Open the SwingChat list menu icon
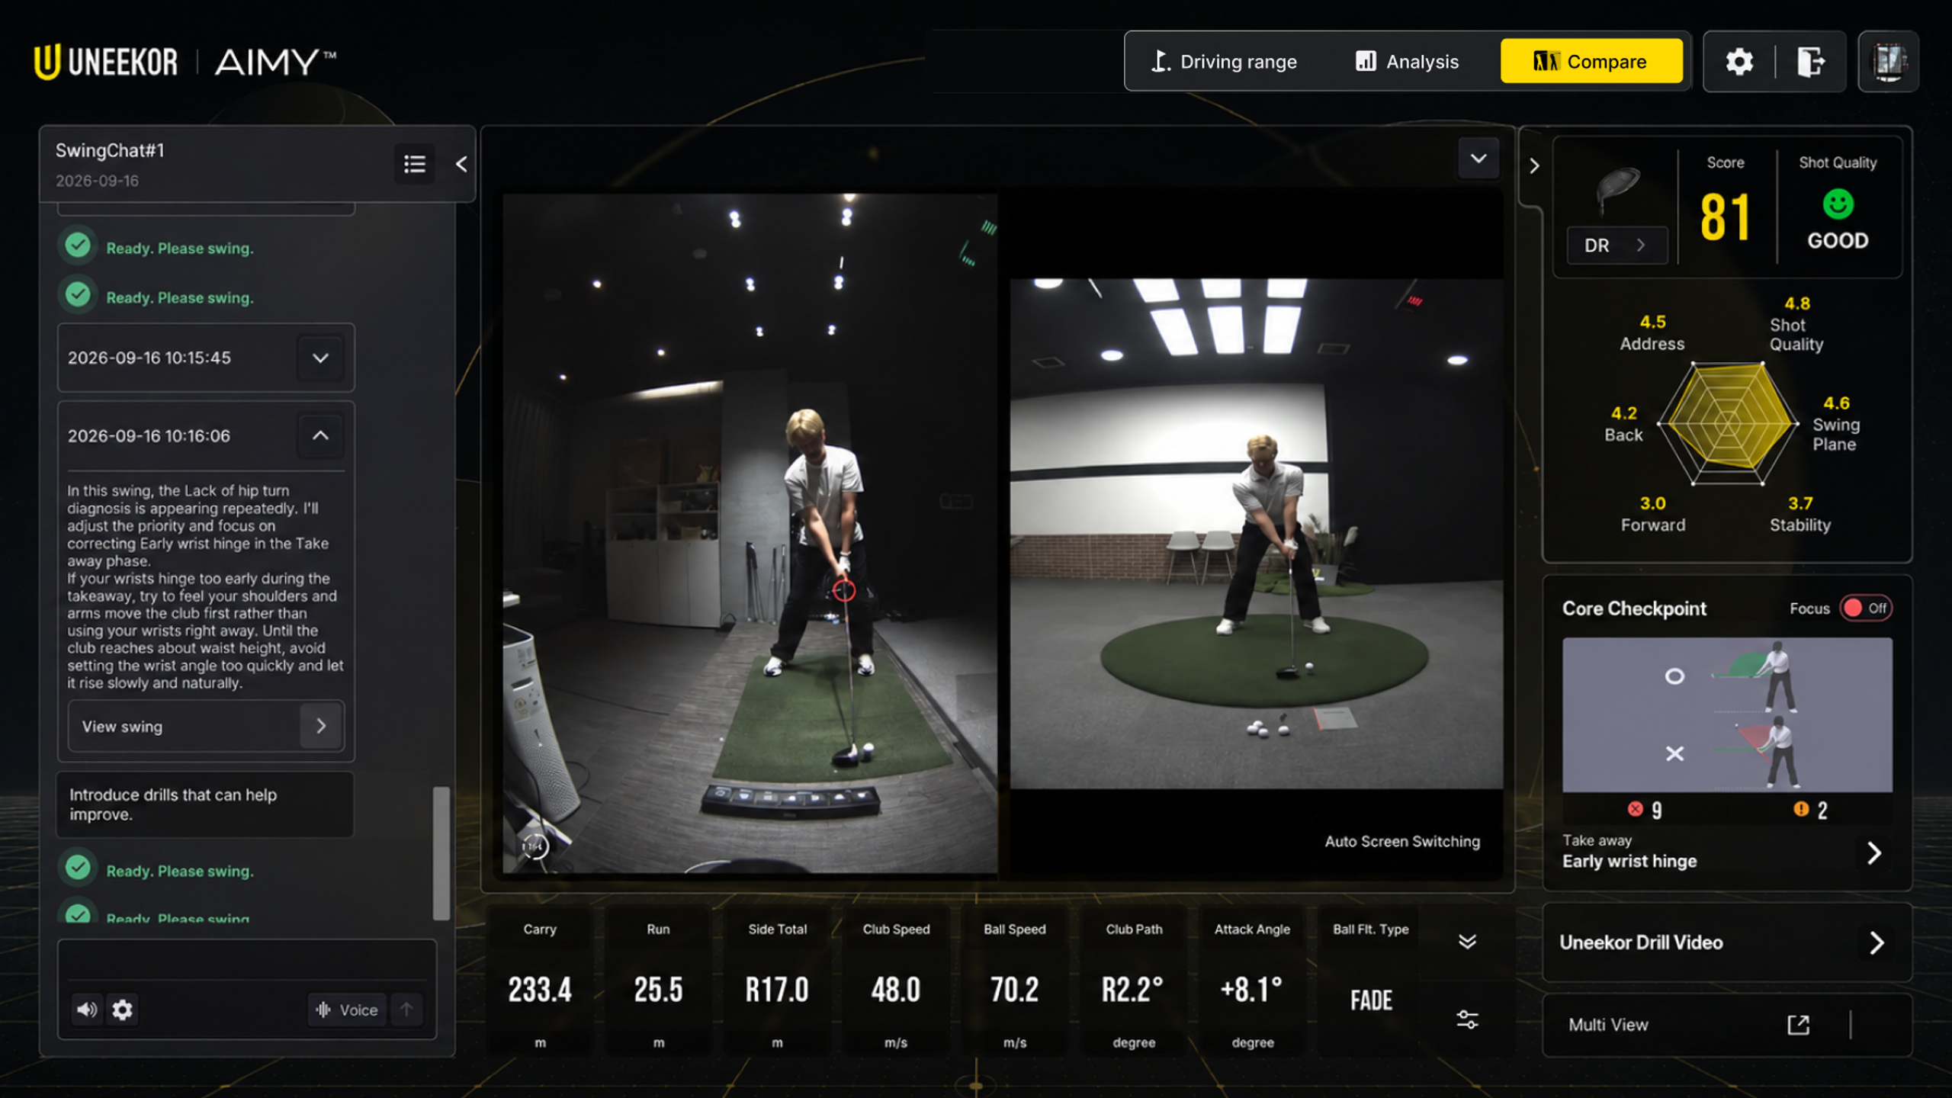The height and width of the screenshot is (1098, 1952). [414, 163]
